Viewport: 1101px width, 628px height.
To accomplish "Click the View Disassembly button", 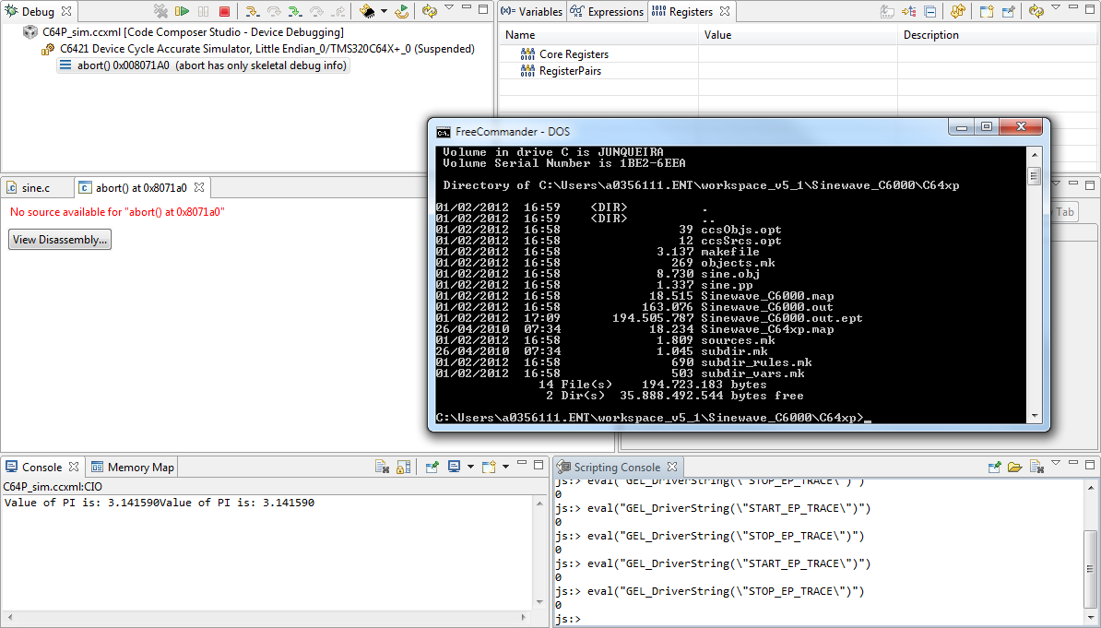I will pos(60,240).
